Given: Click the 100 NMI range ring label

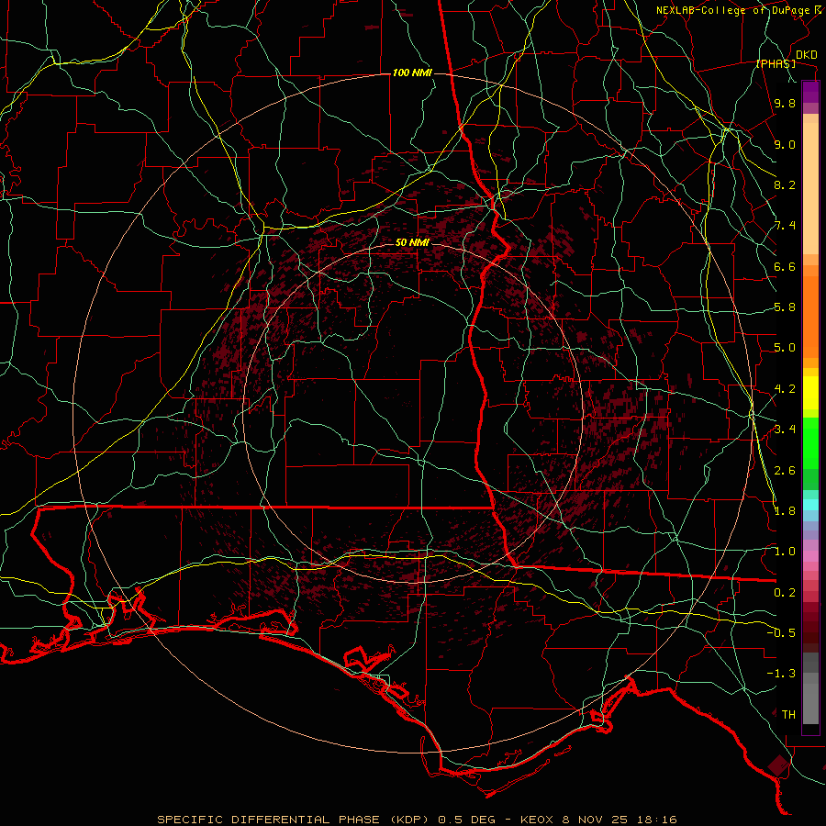Looking at the screenshot, I should tap(412, 73).
